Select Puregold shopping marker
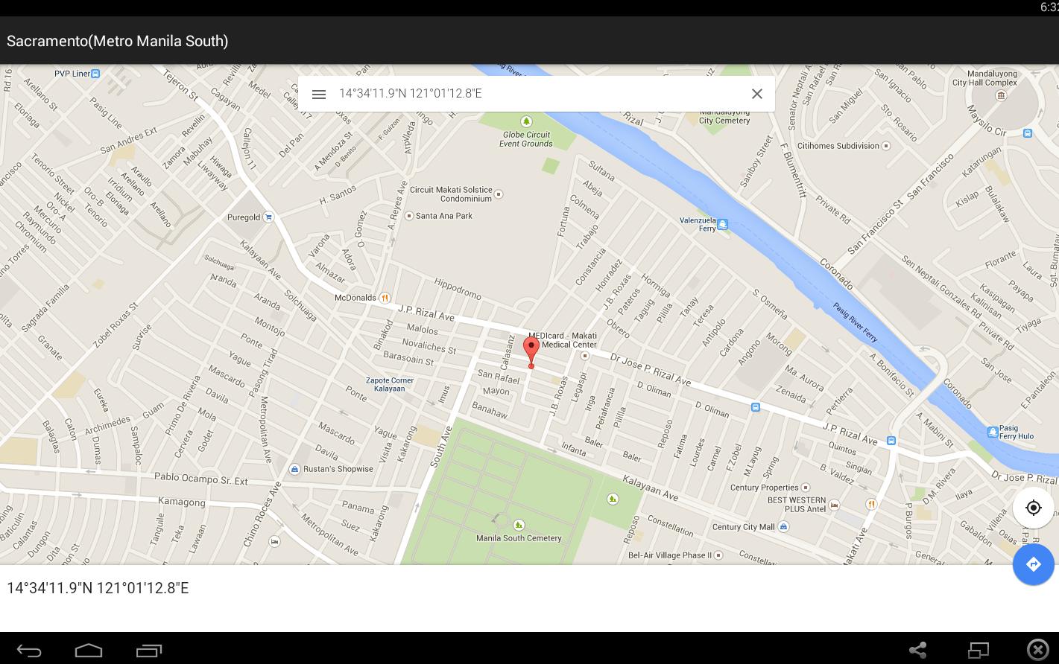 click(x=268, y=217)
